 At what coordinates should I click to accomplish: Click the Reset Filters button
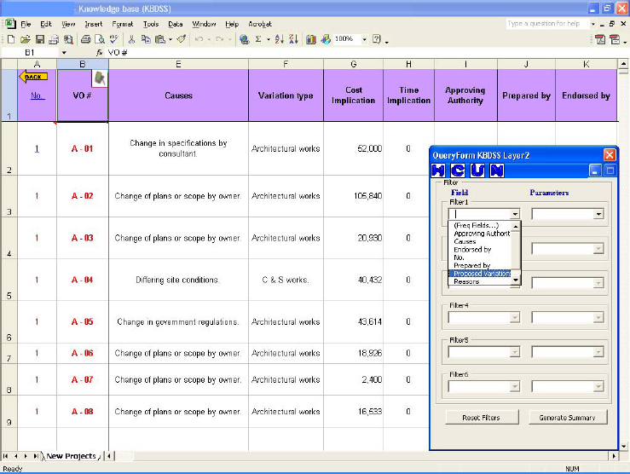[x=482, y=418]
